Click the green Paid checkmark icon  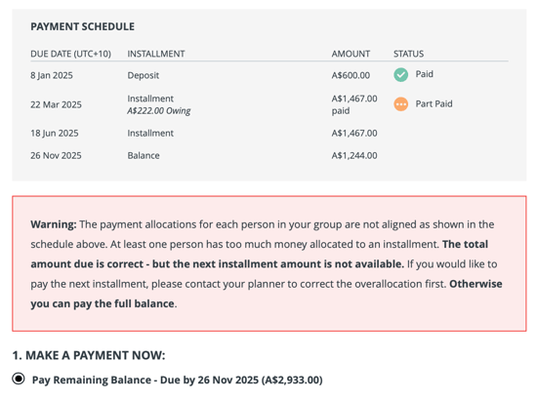click(400, 74)
